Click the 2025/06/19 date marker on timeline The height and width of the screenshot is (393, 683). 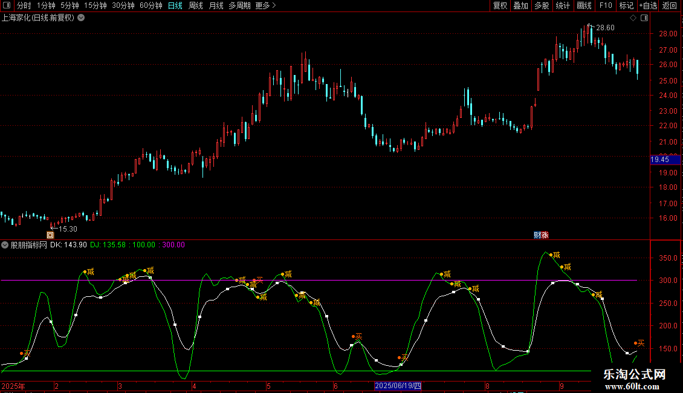pos(398,386)
